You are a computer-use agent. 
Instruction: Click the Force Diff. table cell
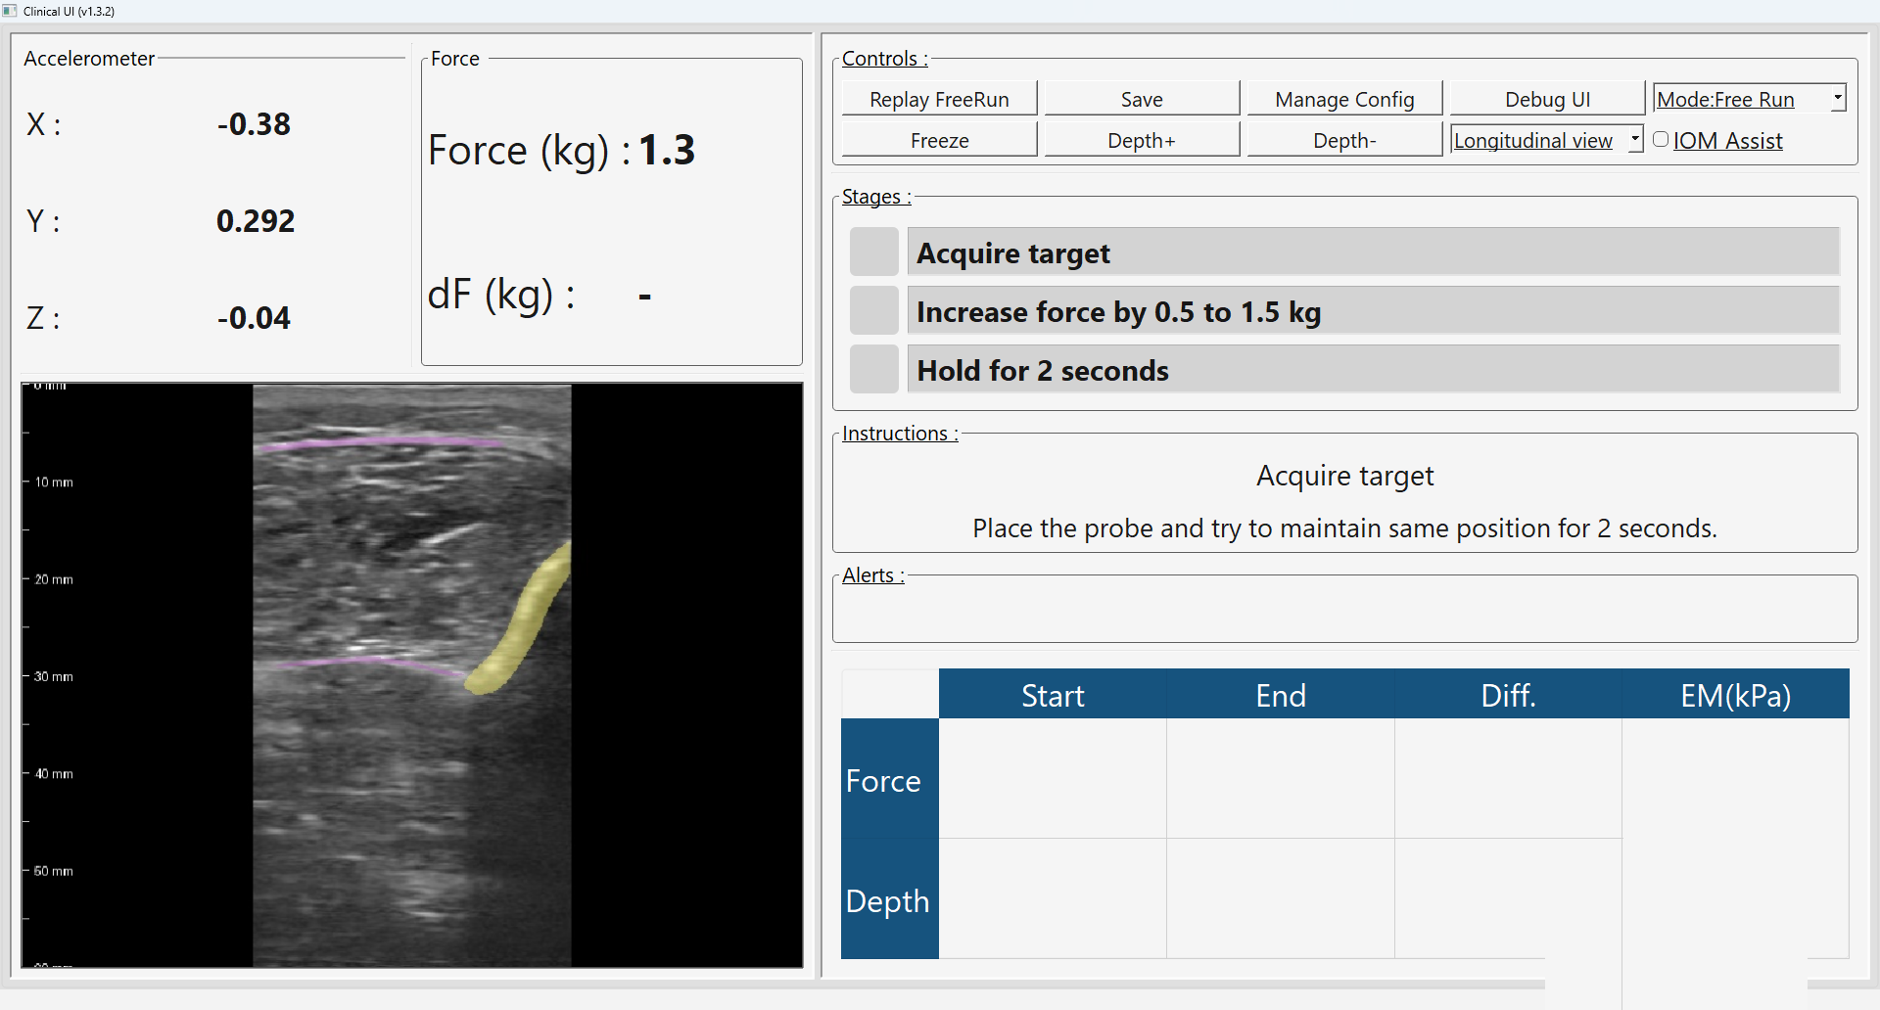tap(1509, 778)
